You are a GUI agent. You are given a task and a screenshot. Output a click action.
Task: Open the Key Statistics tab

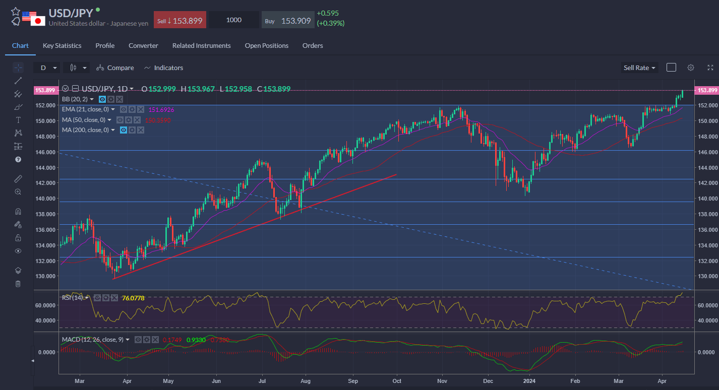[62, 45]
